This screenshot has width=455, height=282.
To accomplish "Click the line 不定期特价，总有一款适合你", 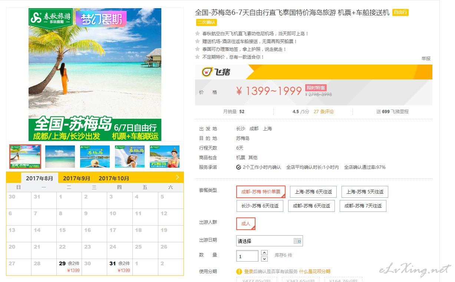I will pos(233,57).
